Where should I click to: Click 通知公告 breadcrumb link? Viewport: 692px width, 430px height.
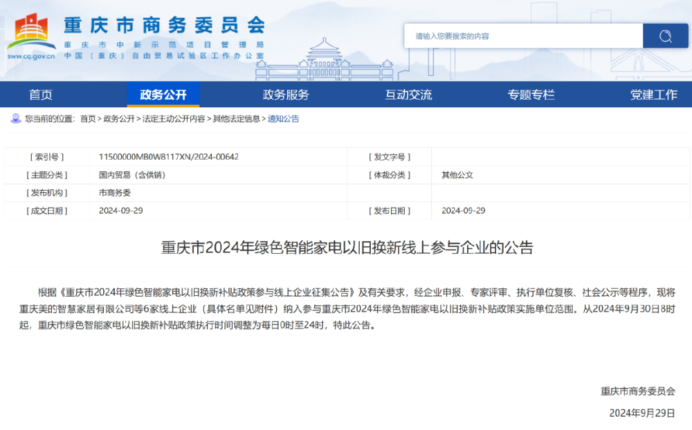(x=284, y=119)
